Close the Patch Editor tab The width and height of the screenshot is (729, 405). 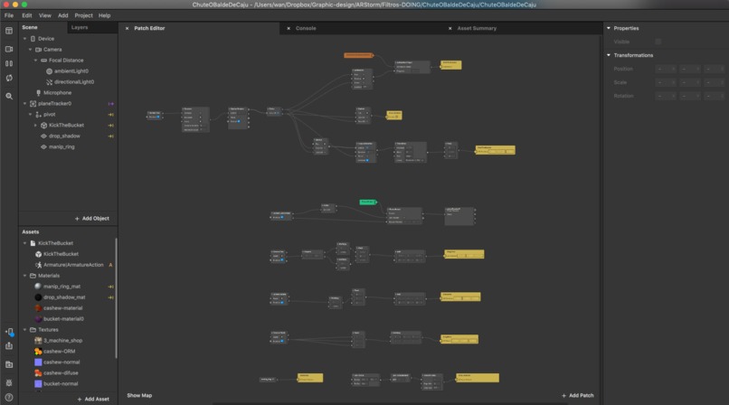[127, 28]
